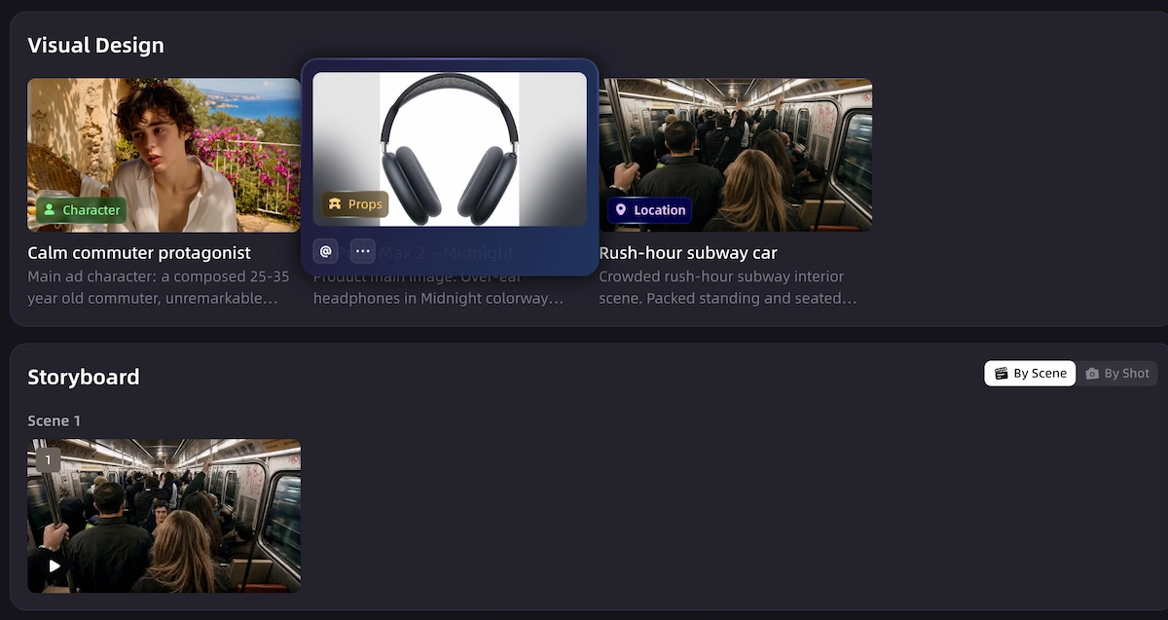Open the Midnight headphones product image

(450, 149)
